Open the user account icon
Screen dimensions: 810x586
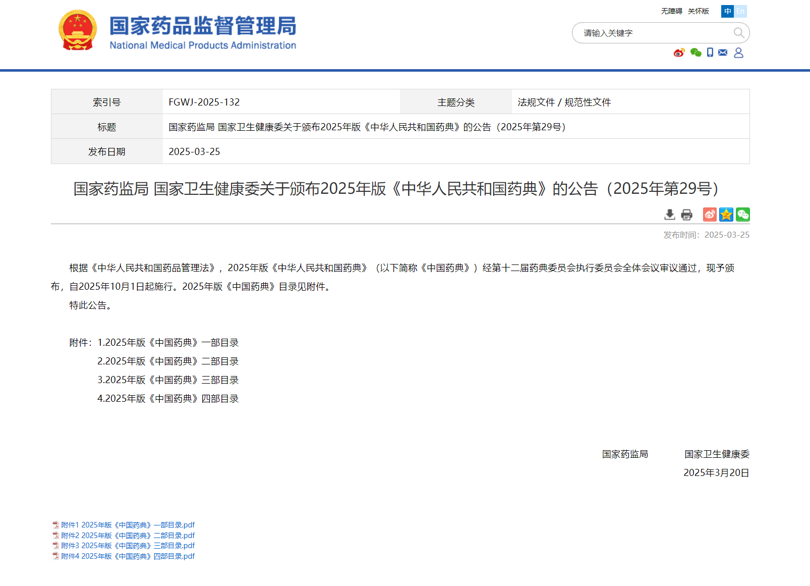(x=738, y=52)
